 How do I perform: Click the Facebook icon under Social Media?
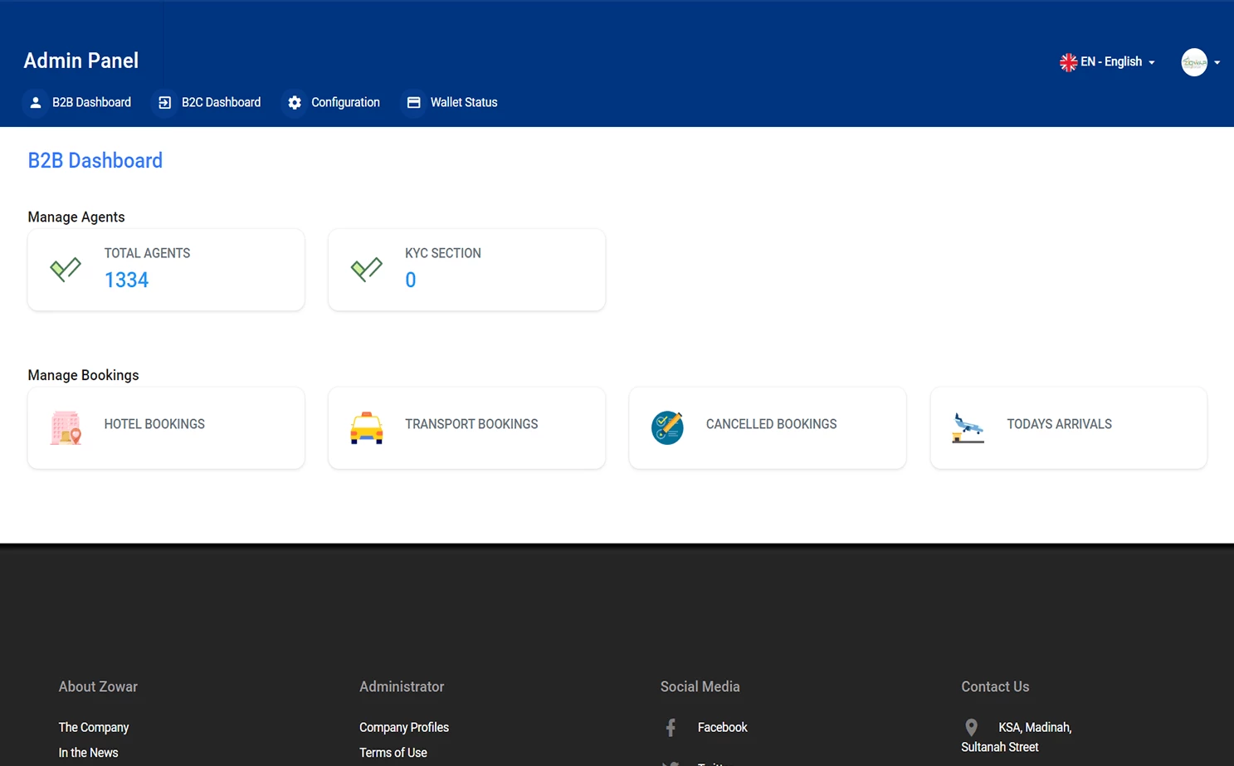pyautogui.click(x=670, y=727)
